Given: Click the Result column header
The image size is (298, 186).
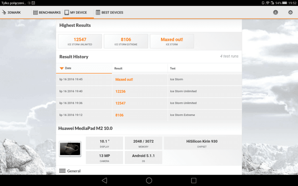Looking at the screenshot, I should tap(140, 68).
